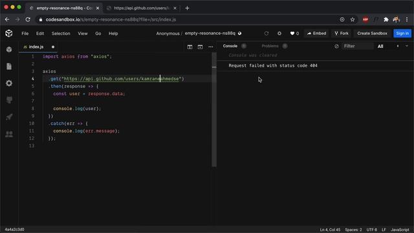The width and height of the screenshot is (414, 233).
Task: Switch to the Console tab
Action: click(x=230, y=46)
